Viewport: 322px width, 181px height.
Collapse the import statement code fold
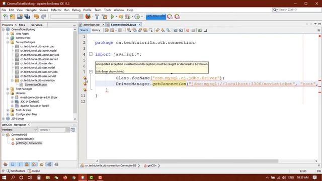tap(91, 54)
